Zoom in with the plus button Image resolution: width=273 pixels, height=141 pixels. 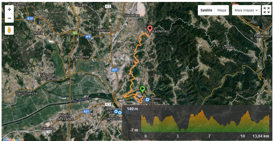click(9, 9)
